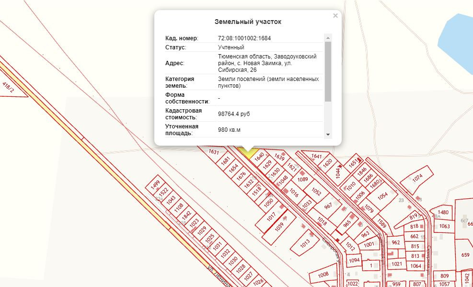
Task: Select cadastral number 72:08:1001002:1684 text
Action: [244, 38]
